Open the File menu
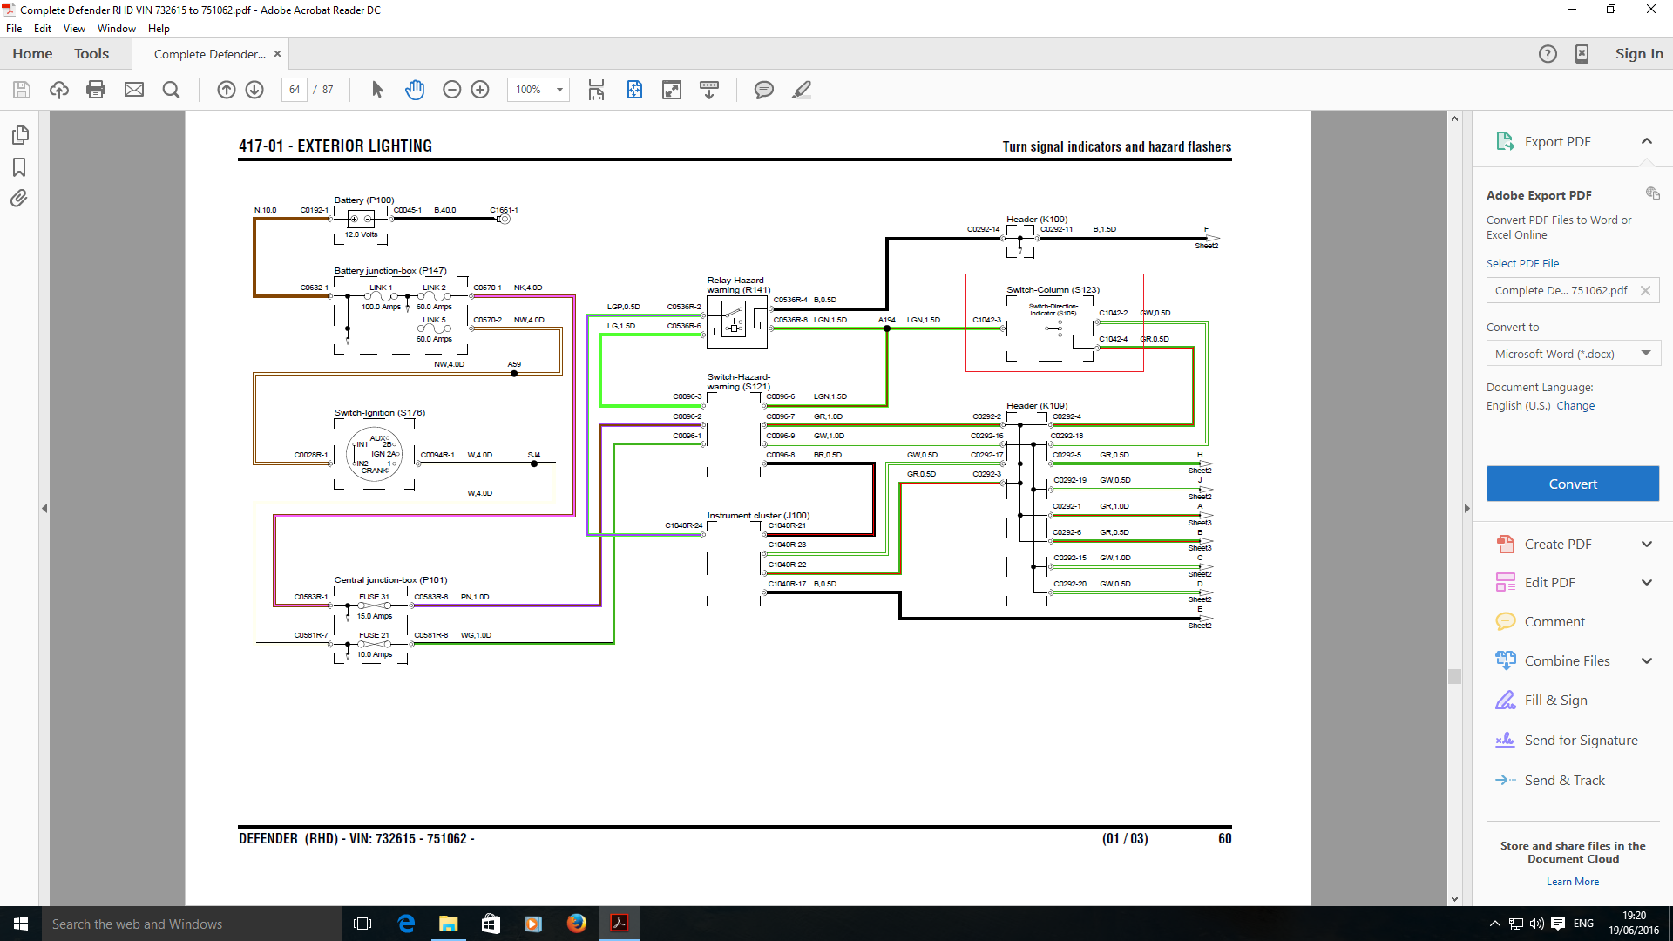 (14, 29)
